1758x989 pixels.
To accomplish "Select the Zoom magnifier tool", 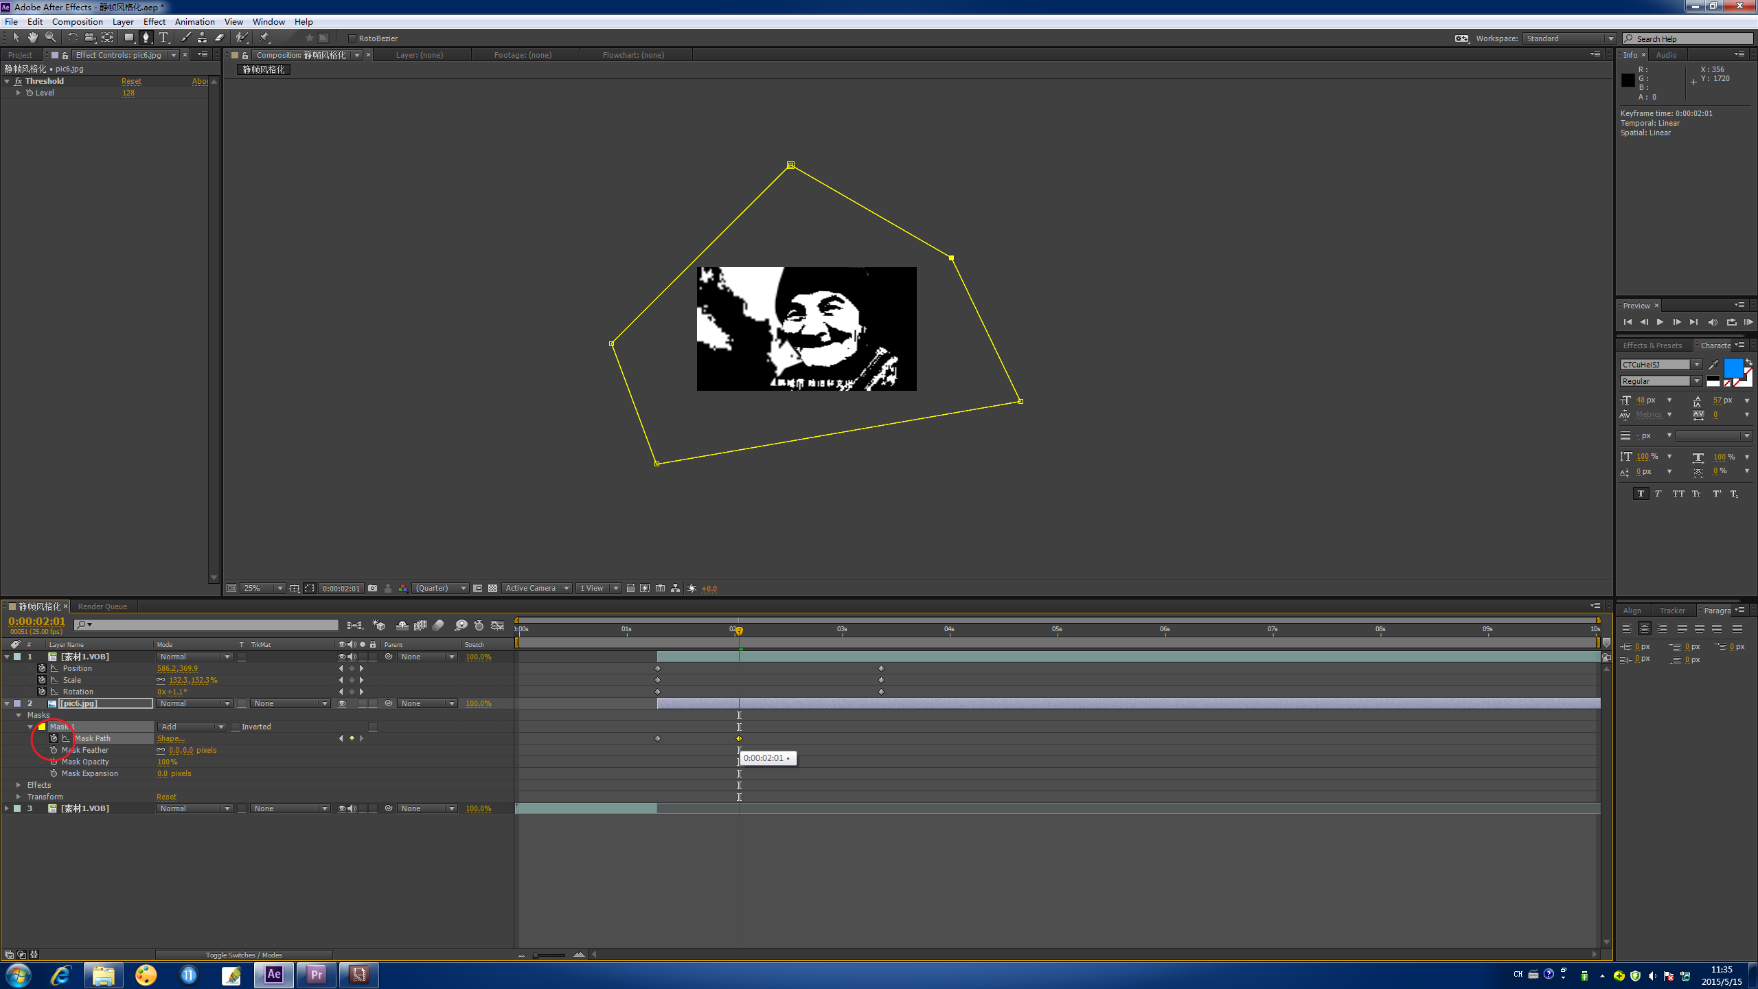I will pos(50,38).
